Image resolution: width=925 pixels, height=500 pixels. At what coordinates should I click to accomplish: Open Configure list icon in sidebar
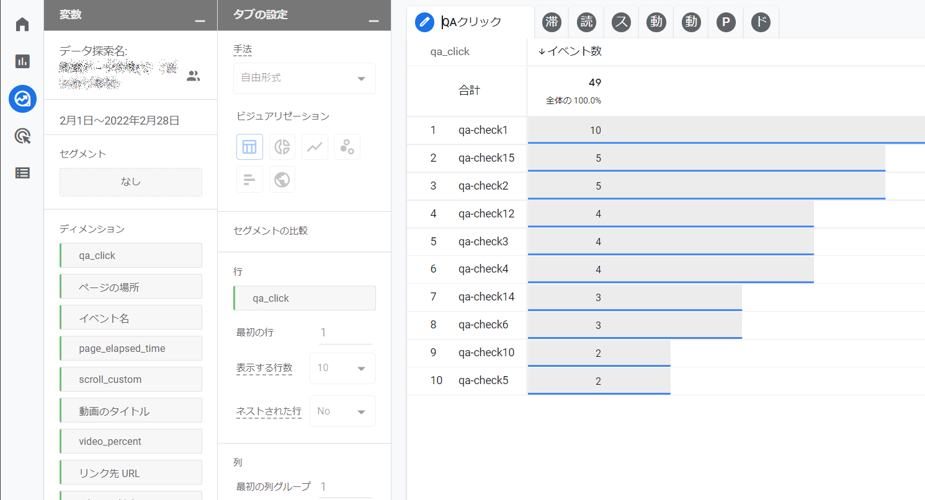pyautogui.click(x=22, y=173)
